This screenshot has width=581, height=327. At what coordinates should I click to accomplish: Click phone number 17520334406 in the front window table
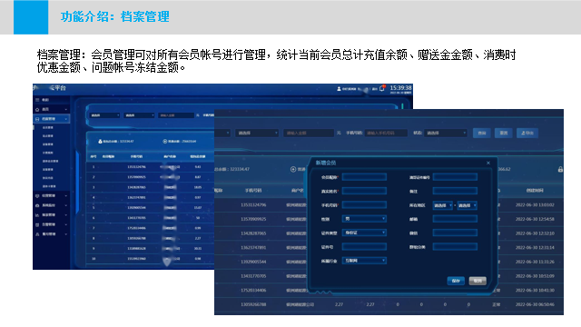coord(253,291)
